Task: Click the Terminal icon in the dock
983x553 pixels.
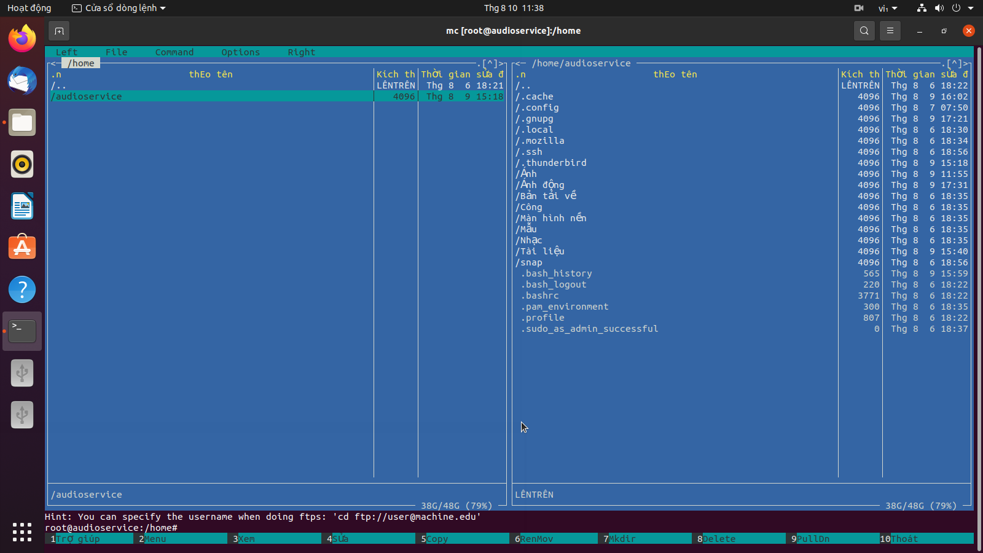Action: (22, 331)
